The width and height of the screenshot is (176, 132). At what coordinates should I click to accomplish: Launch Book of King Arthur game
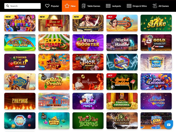pos(54,23)
